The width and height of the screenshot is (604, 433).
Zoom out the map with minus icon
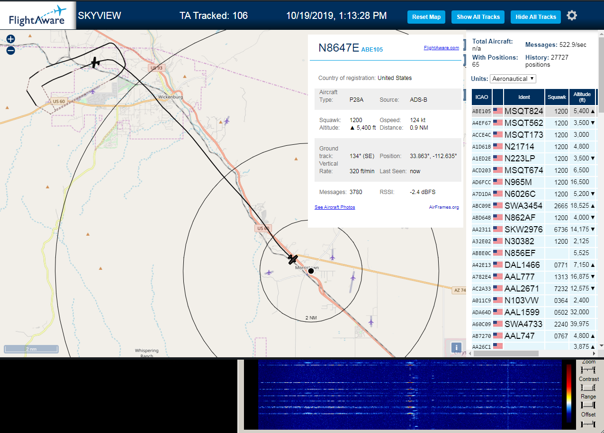click(x=10, y=50)
